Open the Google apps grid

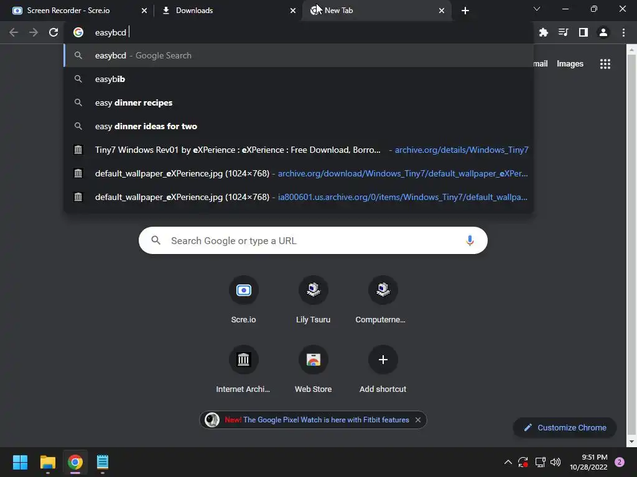[x=605, y=64]
